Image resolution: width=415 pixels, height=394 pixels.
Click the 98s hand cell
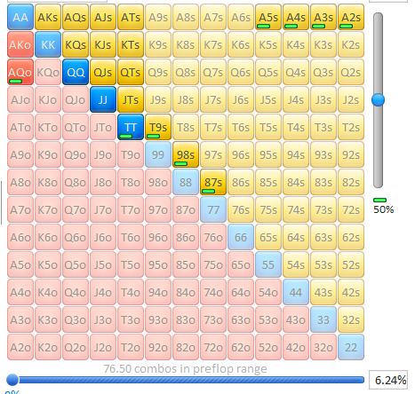(x=186, y=154)
